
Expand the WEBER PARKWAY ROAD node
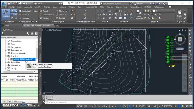click(8, 59)
